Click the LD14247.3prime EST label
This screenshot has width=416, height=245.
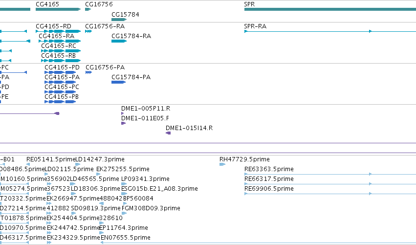pyautogui.click(x=100, y=159)
